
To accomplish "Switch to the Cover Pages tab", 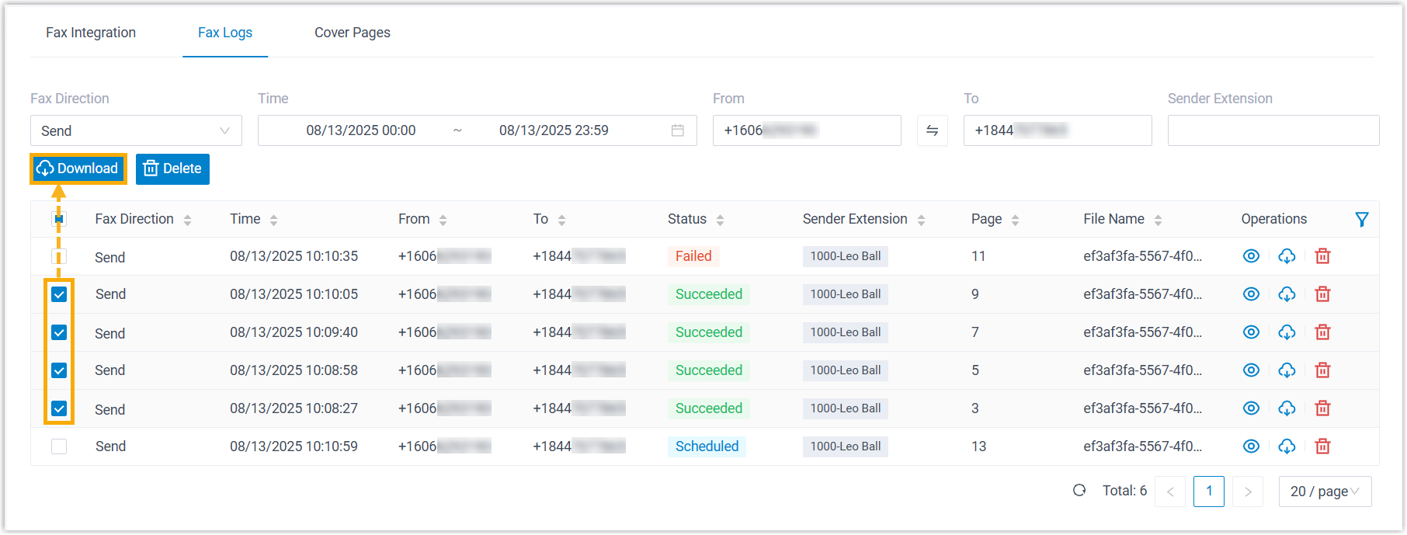I will 352,33.
